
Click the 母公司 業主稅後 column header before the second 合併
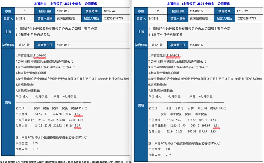[177, 111]
